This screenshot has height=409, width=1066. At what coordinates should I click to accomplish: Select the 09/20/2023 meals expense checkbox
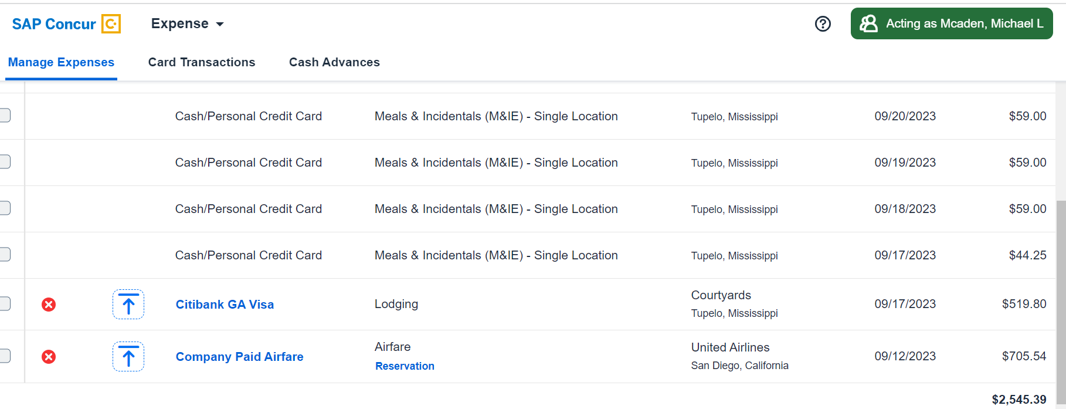[x=5, y=116]
